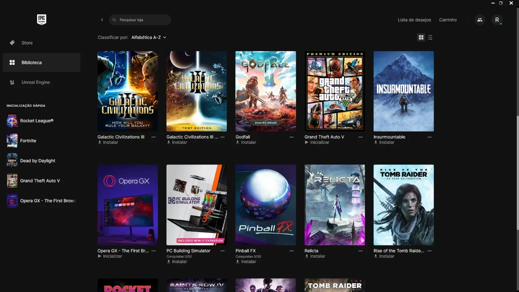Quick launch Opera GX from sidebar
The width and height of the screenshot is (519, 292).
pos(42,200)
